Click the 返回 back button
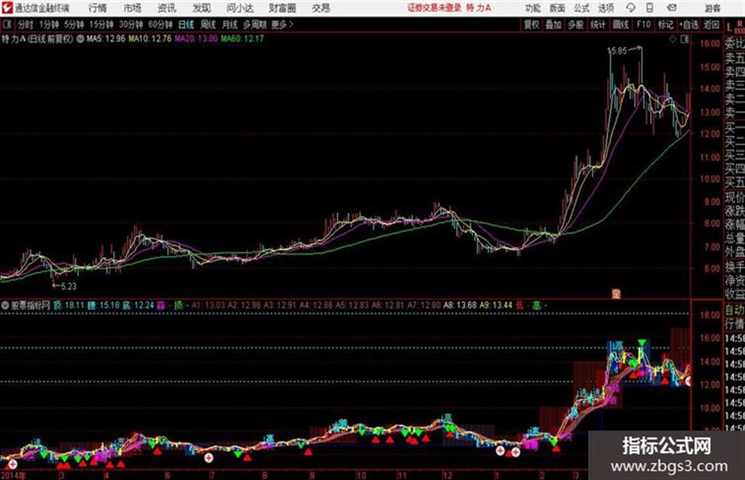The image size is (745, 480). (x=711, y=24)
